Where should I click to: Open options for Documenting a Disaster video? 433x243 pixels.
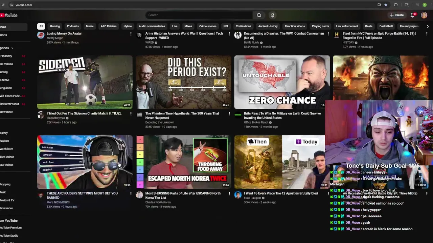point(328,34)
